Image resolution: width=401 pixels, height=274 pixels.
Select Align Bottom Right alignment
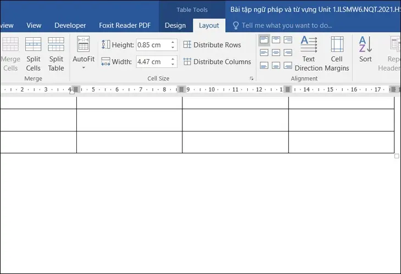point(288,65)
